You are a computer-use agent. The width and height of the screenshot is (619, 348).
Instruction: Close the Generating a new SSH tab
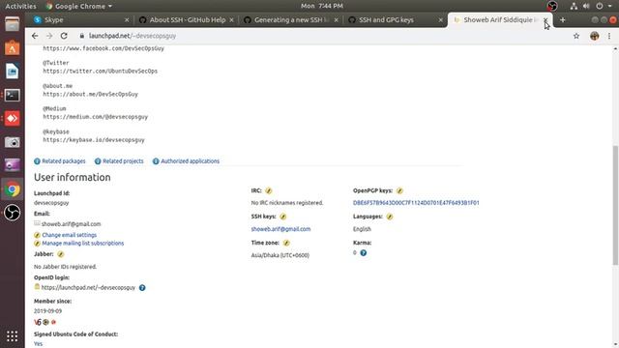click(x=337, y=20)
